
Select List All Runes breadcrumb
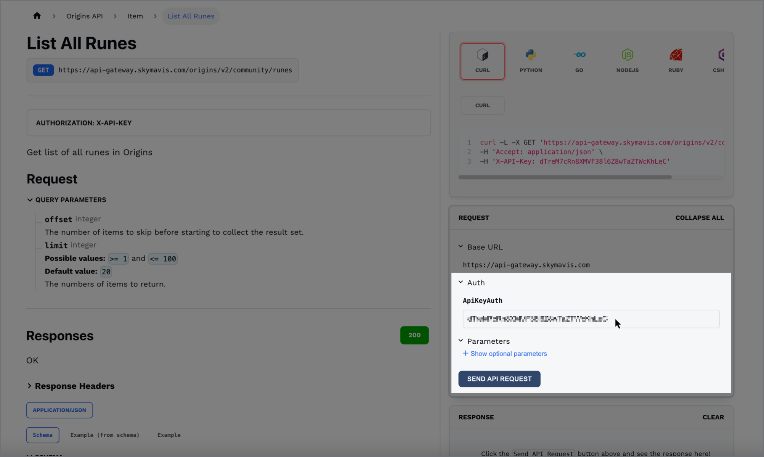pyautogui.click(x=191, y=16)
